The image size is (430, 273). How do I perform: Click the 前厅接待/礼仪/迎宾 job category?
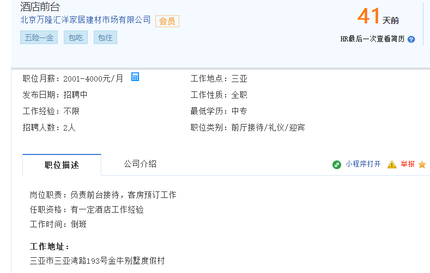pyautogui.click(x=268, y=127)
